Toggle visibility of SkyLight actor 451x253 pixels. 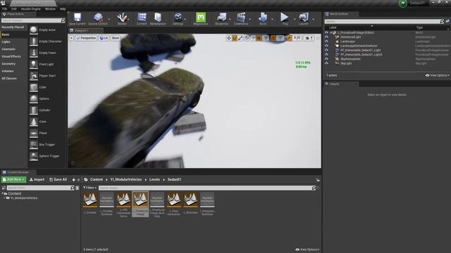click(326, 63)
